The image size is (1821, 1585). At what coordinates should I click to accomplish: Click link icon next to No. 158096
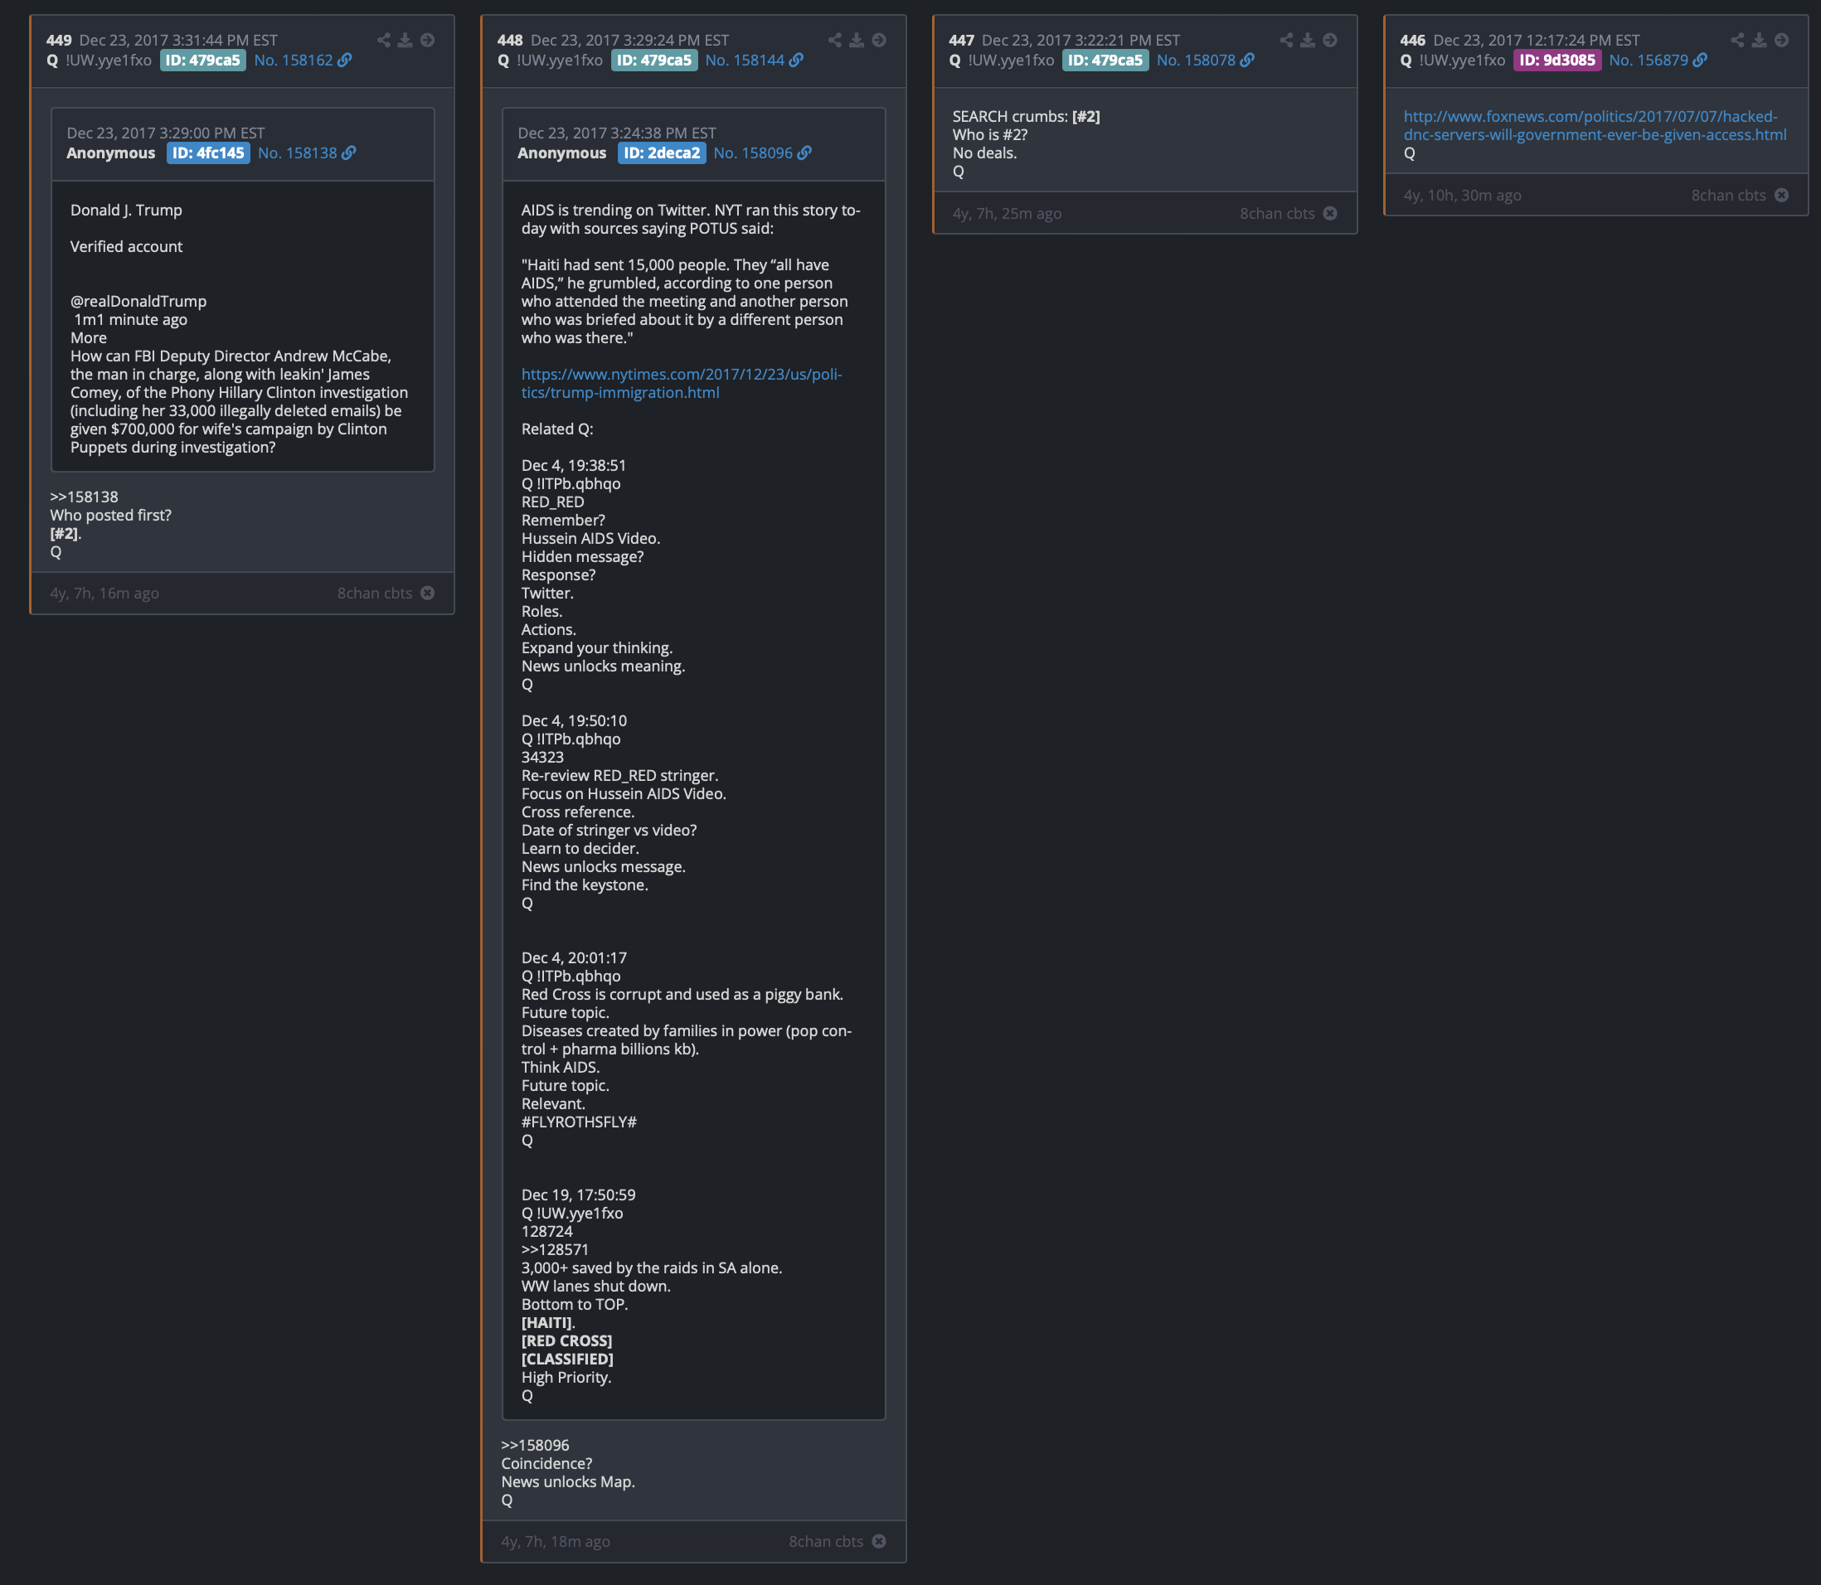[804, 153]
